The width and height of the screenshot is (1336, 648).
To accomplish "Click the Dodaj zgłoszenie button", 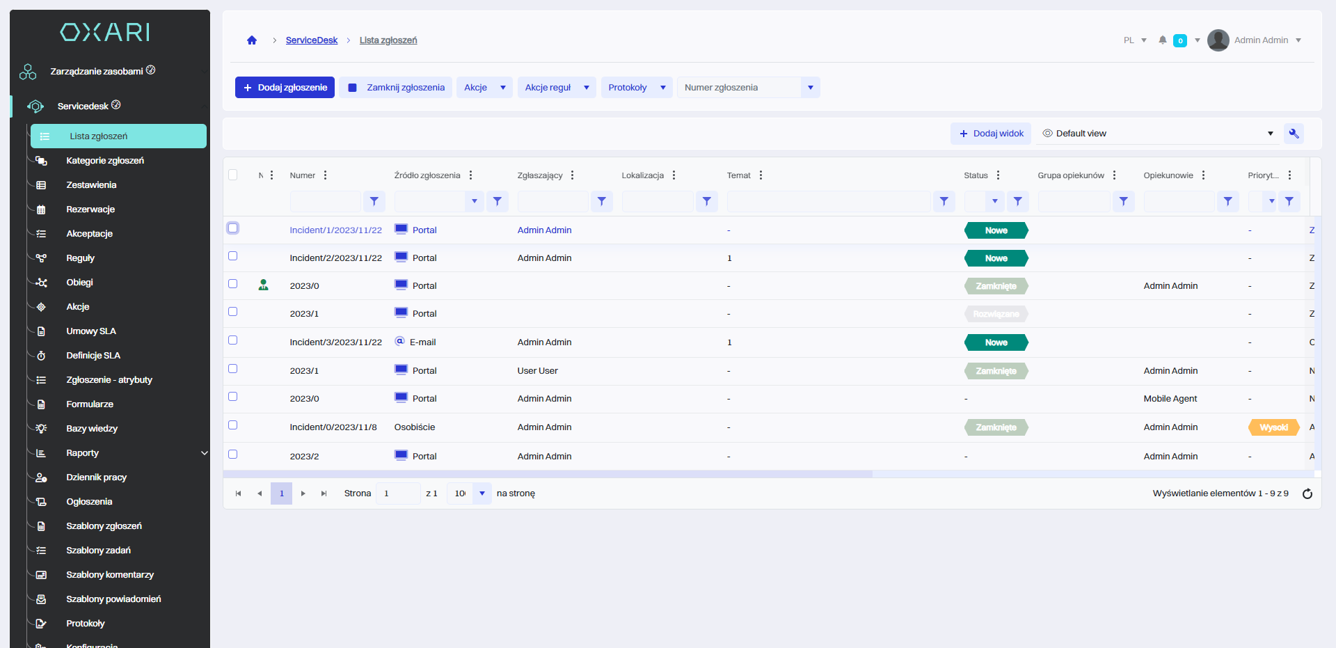I will (285, 88).
